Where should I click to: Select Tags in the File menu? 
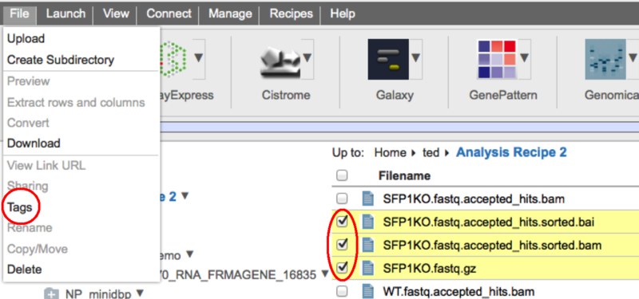pos(19,207)
